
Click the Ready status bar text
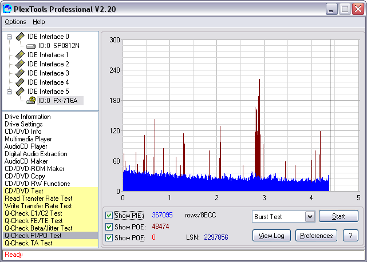point(14,255)
